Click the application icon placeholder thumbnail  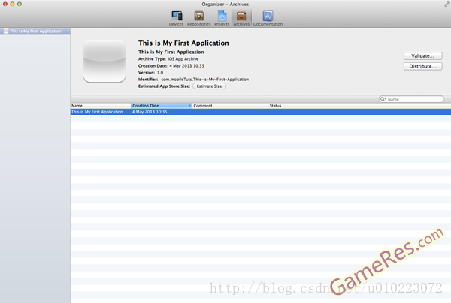(x=104, y=61)
